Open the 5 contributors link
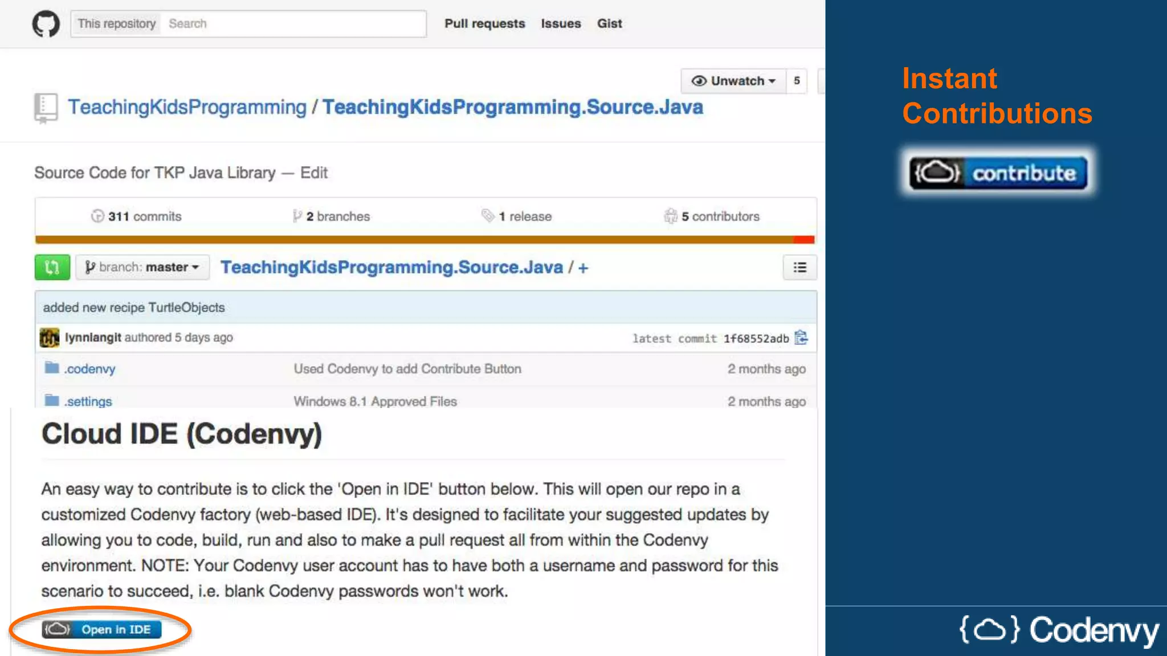1167x656 pixels. coord(720,216)
